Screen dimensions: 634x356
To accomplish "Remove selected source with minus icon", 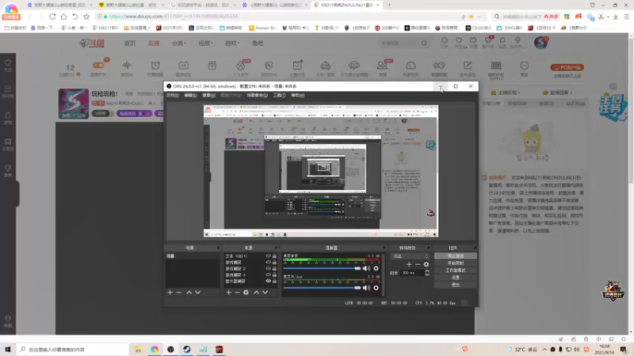I will (237, 292).
